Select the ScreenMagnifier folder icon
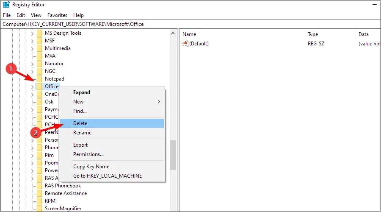Screen dimensions: 381x212 [x=39, y=209]
